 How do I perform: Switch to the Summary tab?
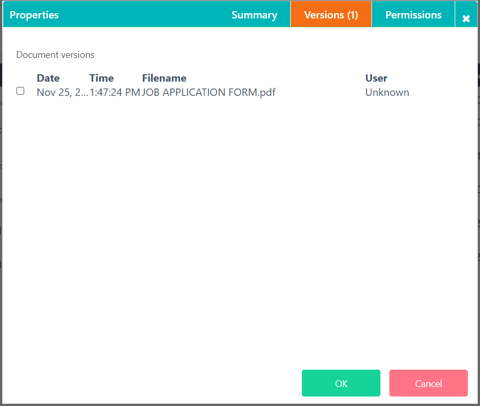[x=254, y=15]
